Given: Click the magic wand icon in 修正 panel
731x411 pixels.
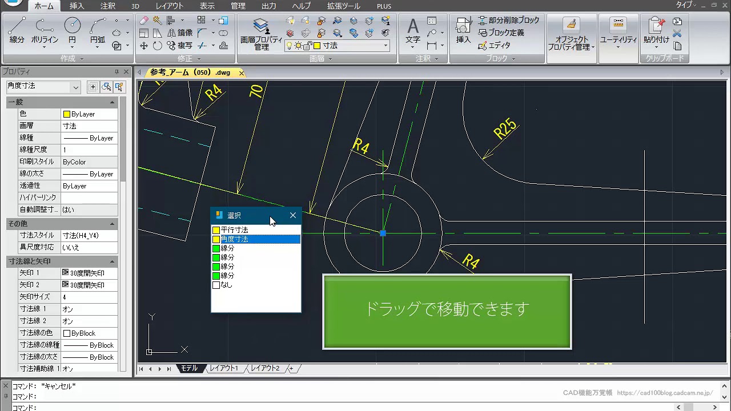Looking at the screenshot, I should [157, 21].
